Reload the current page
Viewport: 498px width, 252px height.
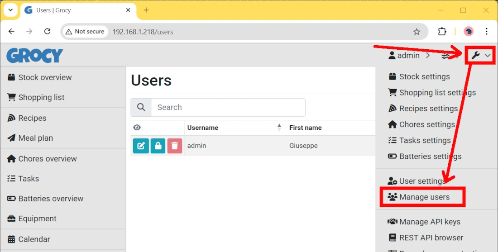coord(48,31)
